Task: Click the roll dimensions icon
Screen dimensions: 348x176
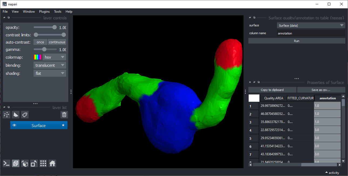Action: click(x=25, y=163)
